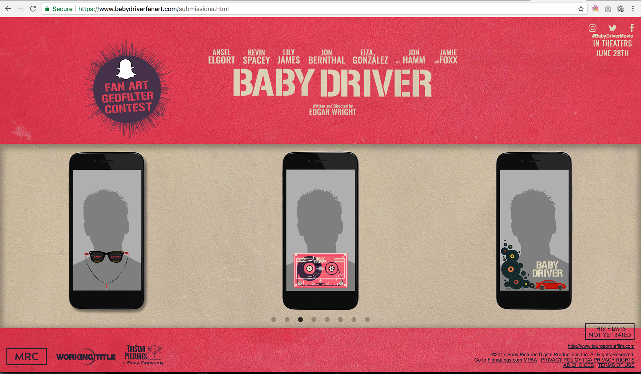The width and height of the screenshot is (641, 374).
Task: Select the fourth carousel dot
Action: pos(314,320)
